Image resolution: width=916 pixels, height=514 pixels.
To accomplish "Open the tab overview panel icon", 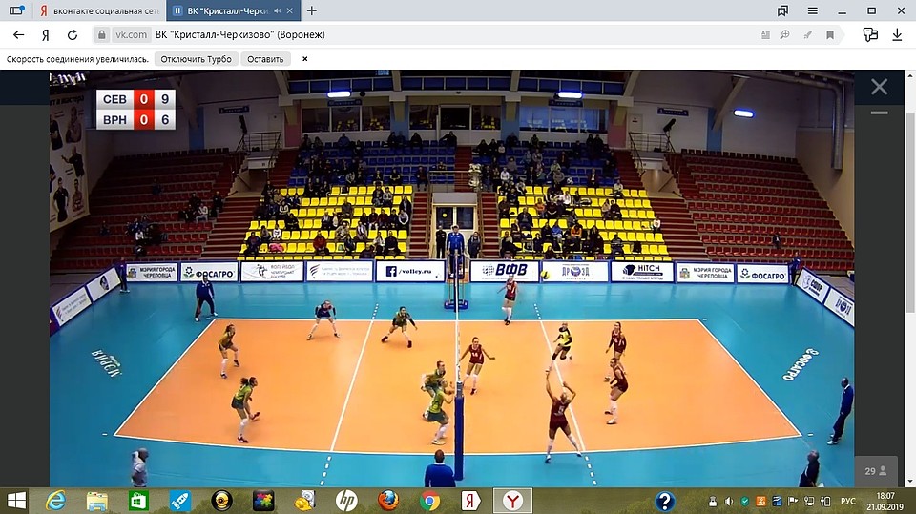I will (x=17, y=10).
